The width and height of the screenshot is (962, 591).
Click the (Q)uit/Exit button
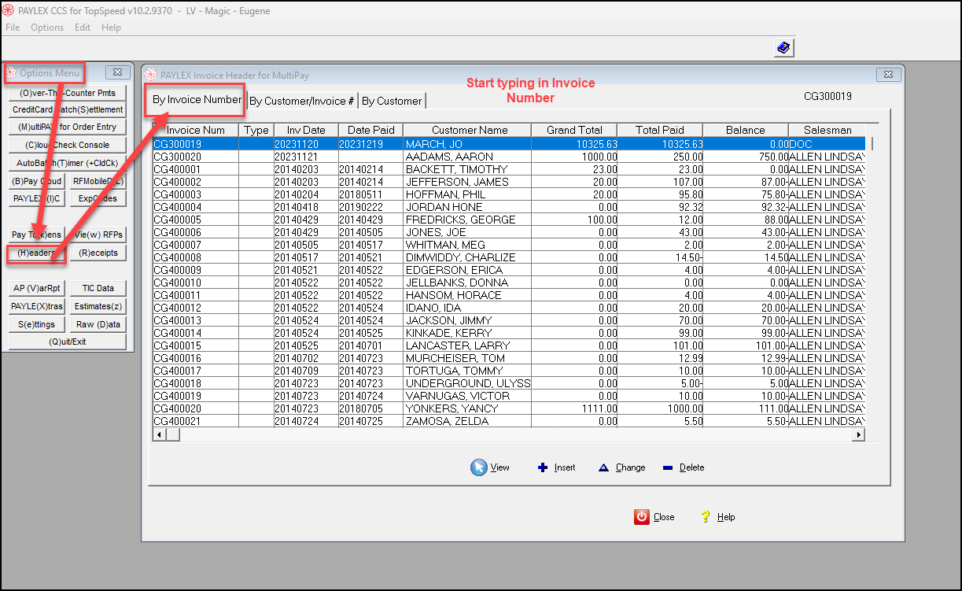67,342
